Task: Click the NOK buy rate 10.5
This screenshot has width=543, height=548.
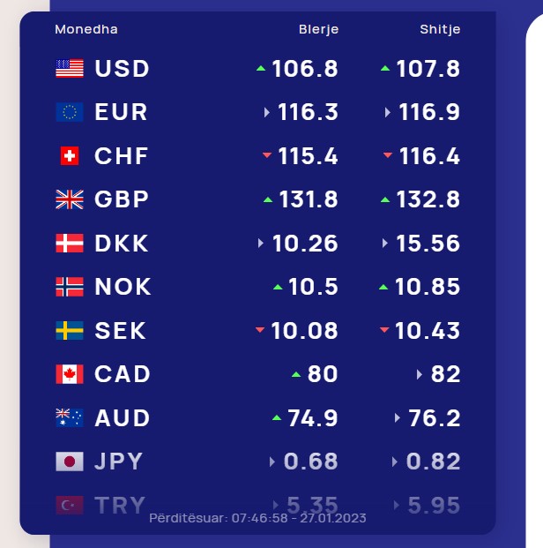Action: [x=313, y=287]
